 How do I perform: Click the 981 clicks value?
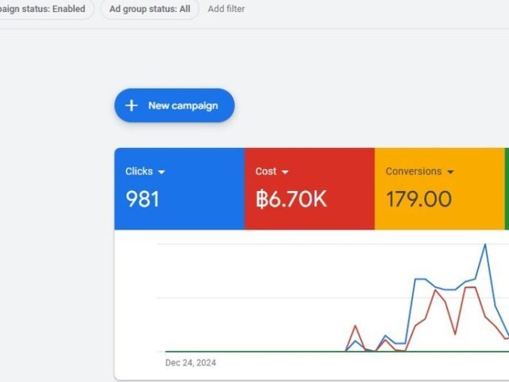point(142,199)
